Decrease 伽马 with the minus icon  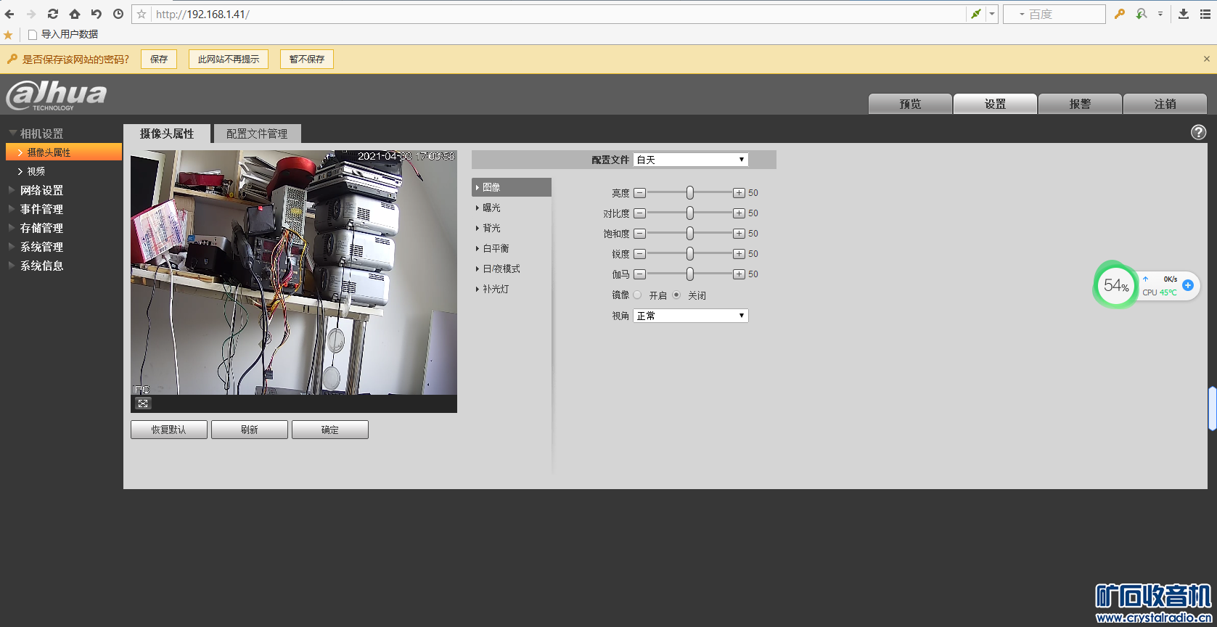[639, 274]
